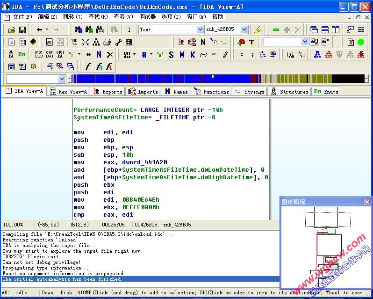Click the 0101 COD convert-to-code icon
Screen dimensions: 373x299
(x=38, y=55)
